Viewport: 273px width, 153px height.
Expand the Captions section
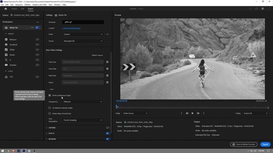click(x=46, y=128)
